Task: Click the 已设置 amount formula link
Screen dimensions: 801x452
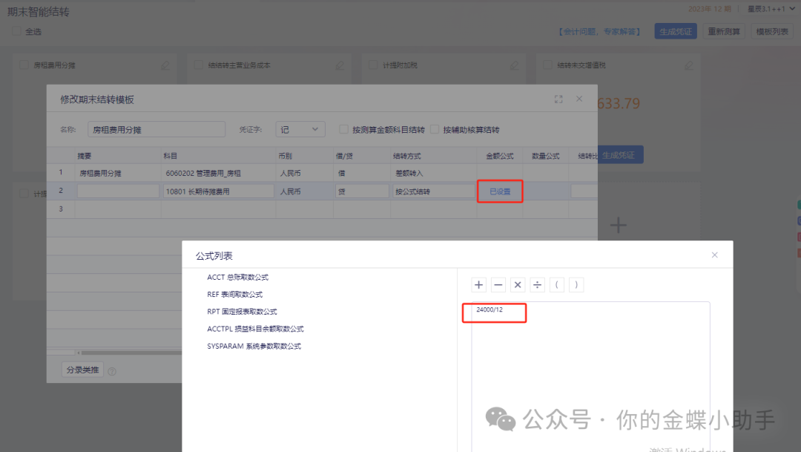Action: tap(500, 191)
